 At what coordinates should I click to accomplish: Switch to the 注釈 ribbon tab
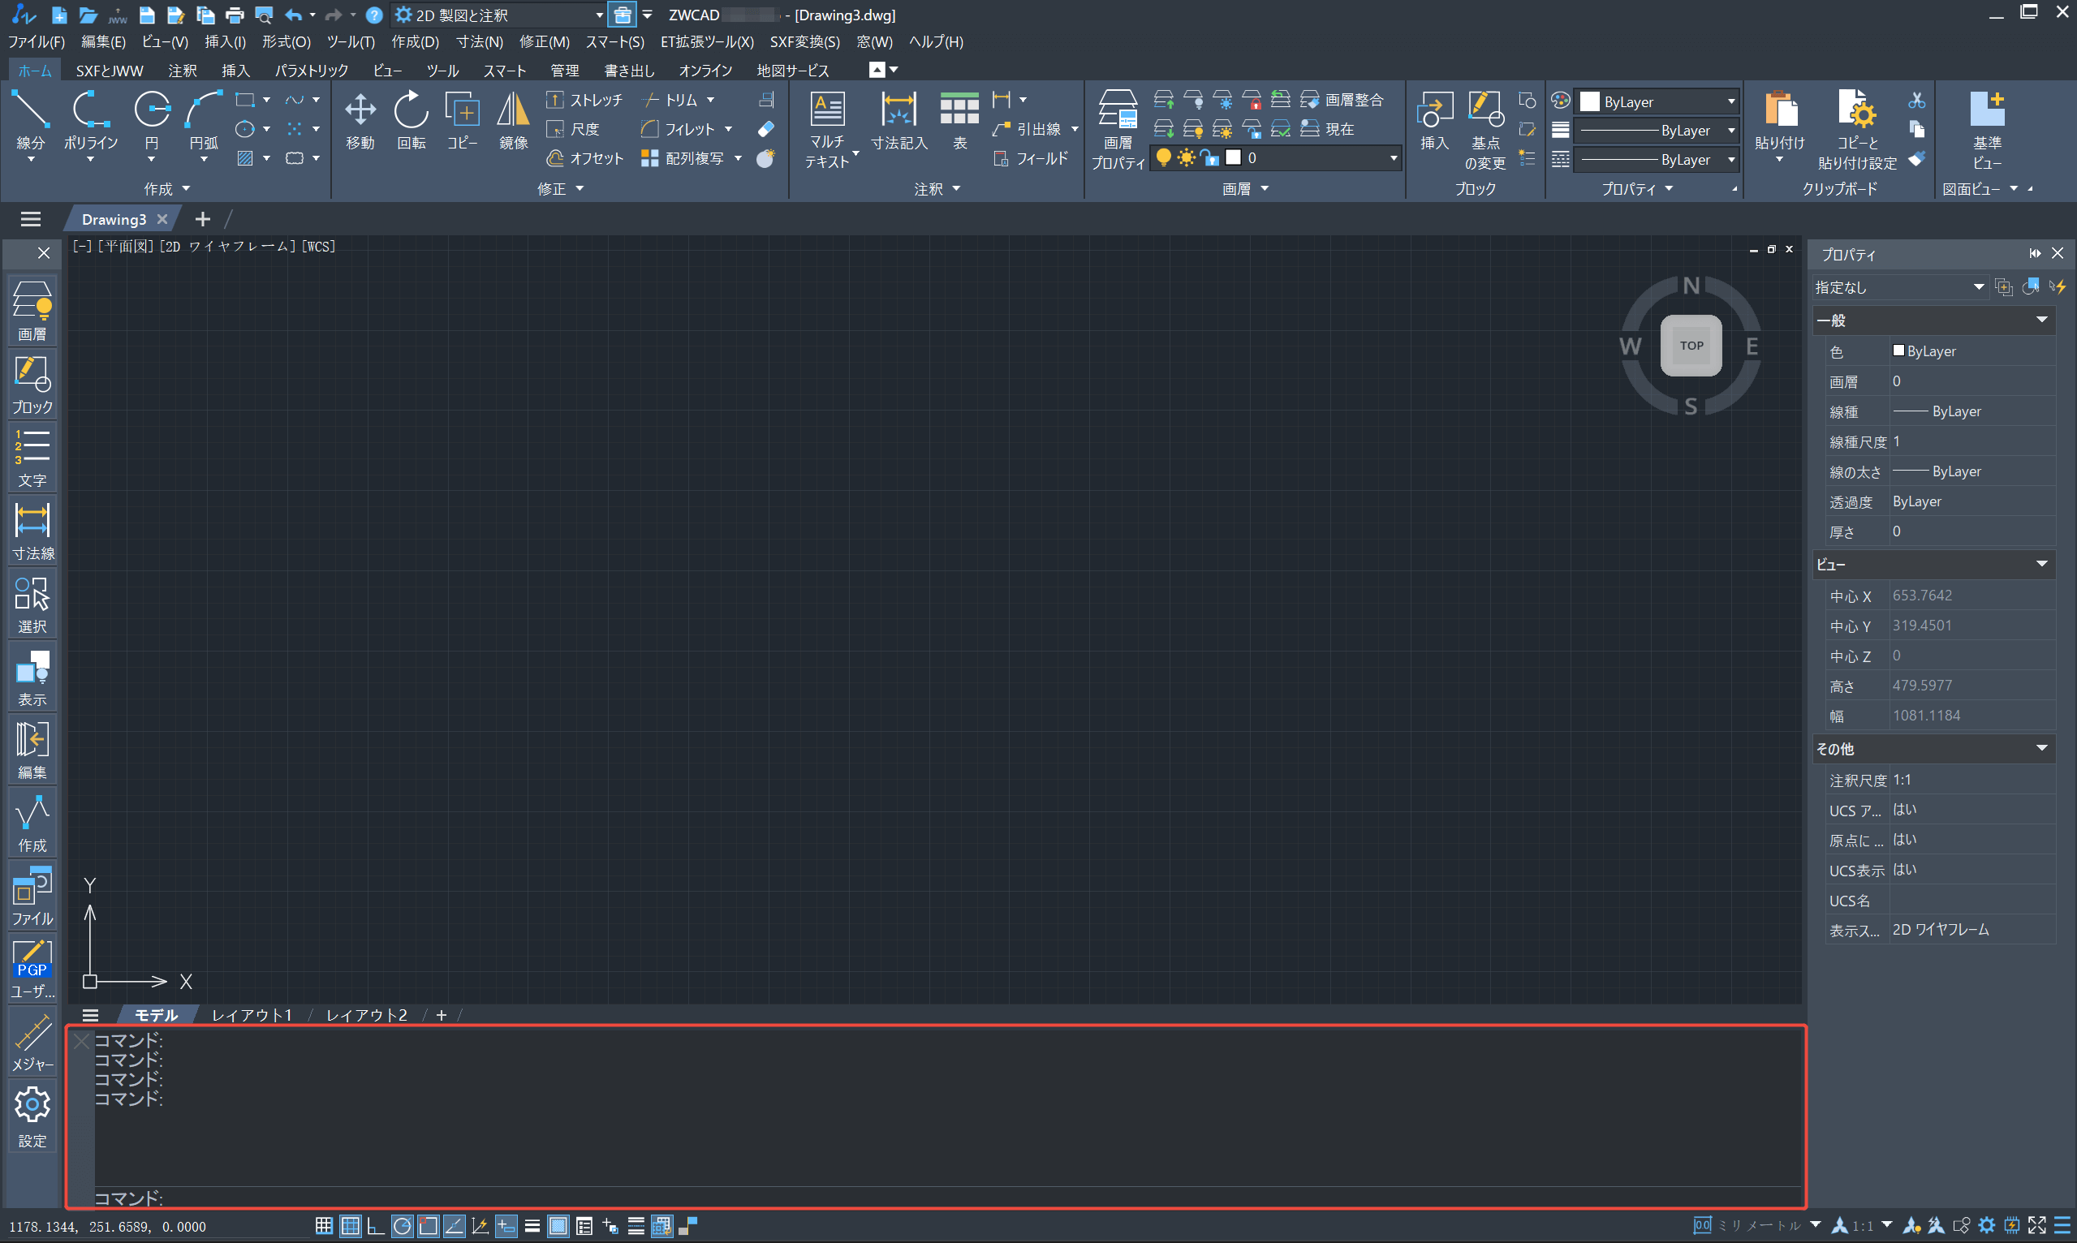tap(182, 71)
